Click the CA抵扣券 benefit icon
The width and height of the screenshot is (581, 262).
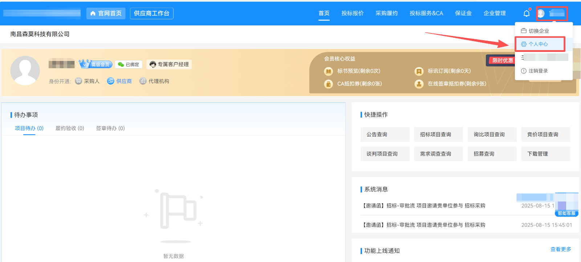point(328,84)
